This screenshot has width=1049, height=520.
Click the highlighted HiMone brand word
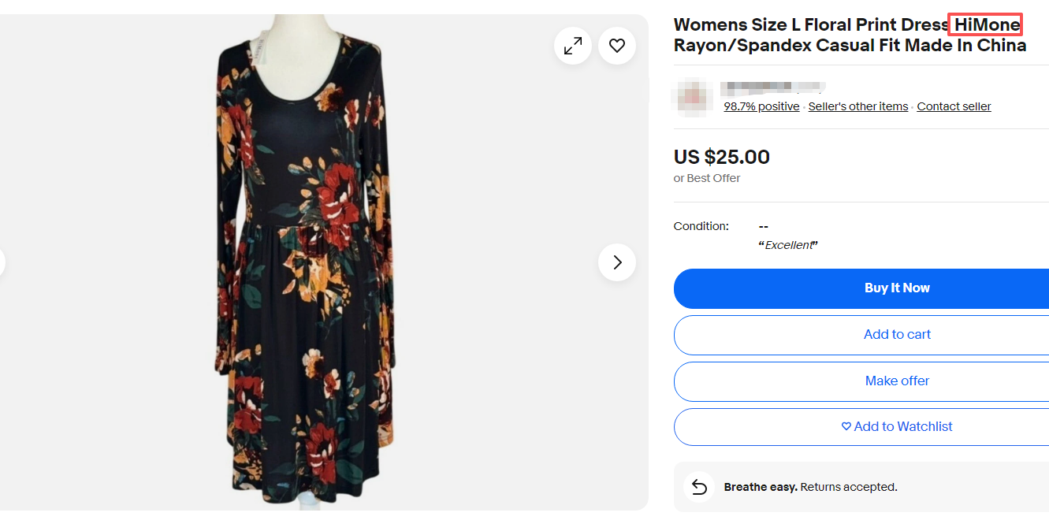tap(987, 24)
